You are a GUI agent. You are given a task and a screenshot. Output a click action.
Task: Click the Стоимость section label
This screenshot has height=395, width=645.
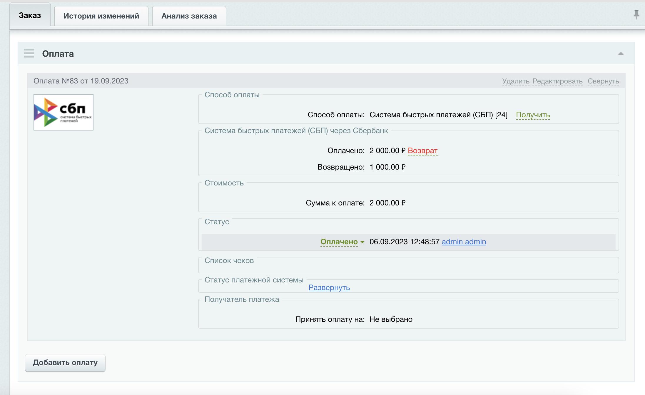pyautogui.click(x=224, y=183)
